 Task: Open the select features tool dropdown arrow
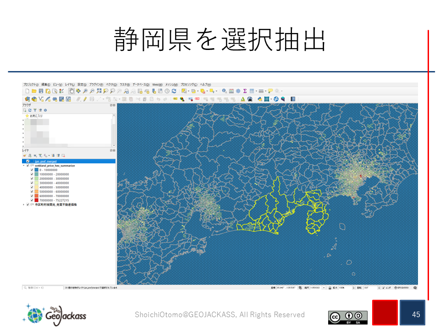(188, 91)
